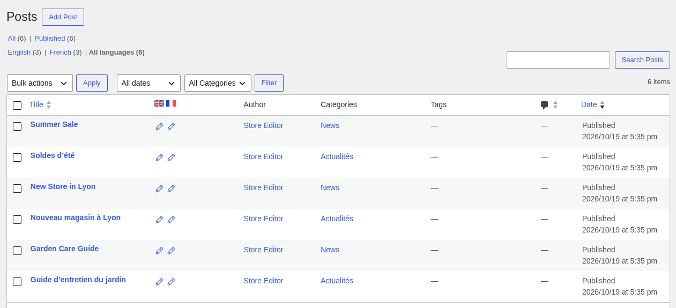Edit English pencil for New Store in Lyon

click(159, 189)
